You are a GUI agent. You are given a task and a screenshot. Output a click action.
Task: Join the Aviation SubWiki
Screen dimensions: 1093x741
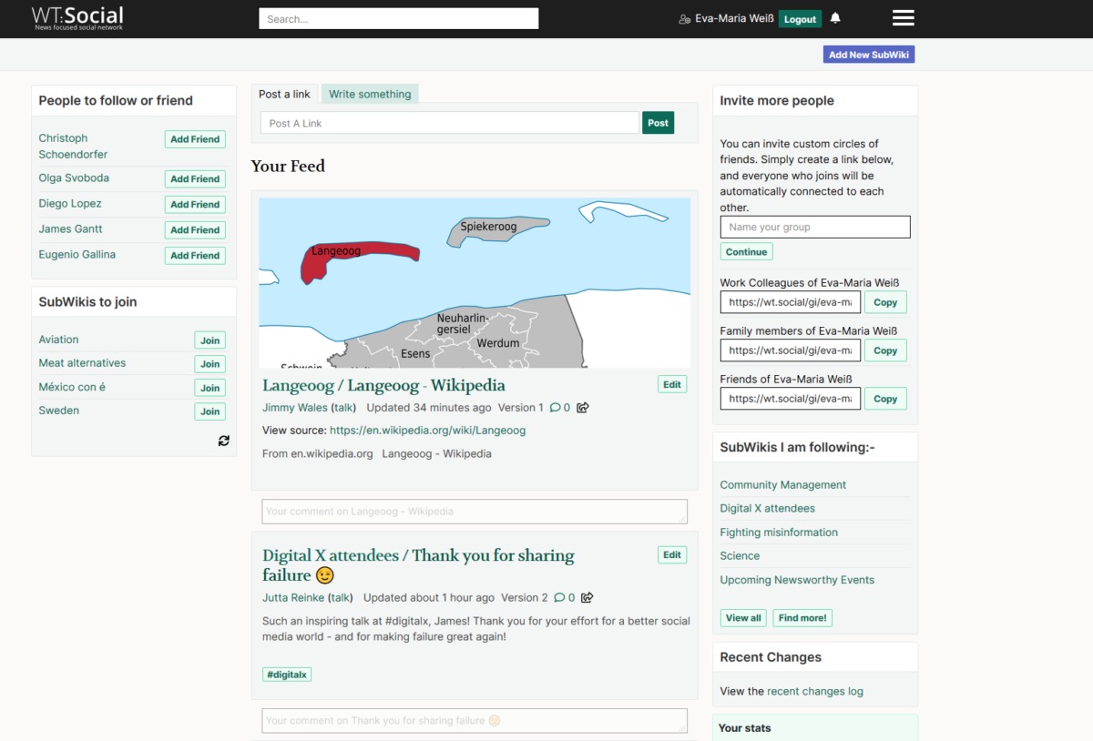click(210, 340)
